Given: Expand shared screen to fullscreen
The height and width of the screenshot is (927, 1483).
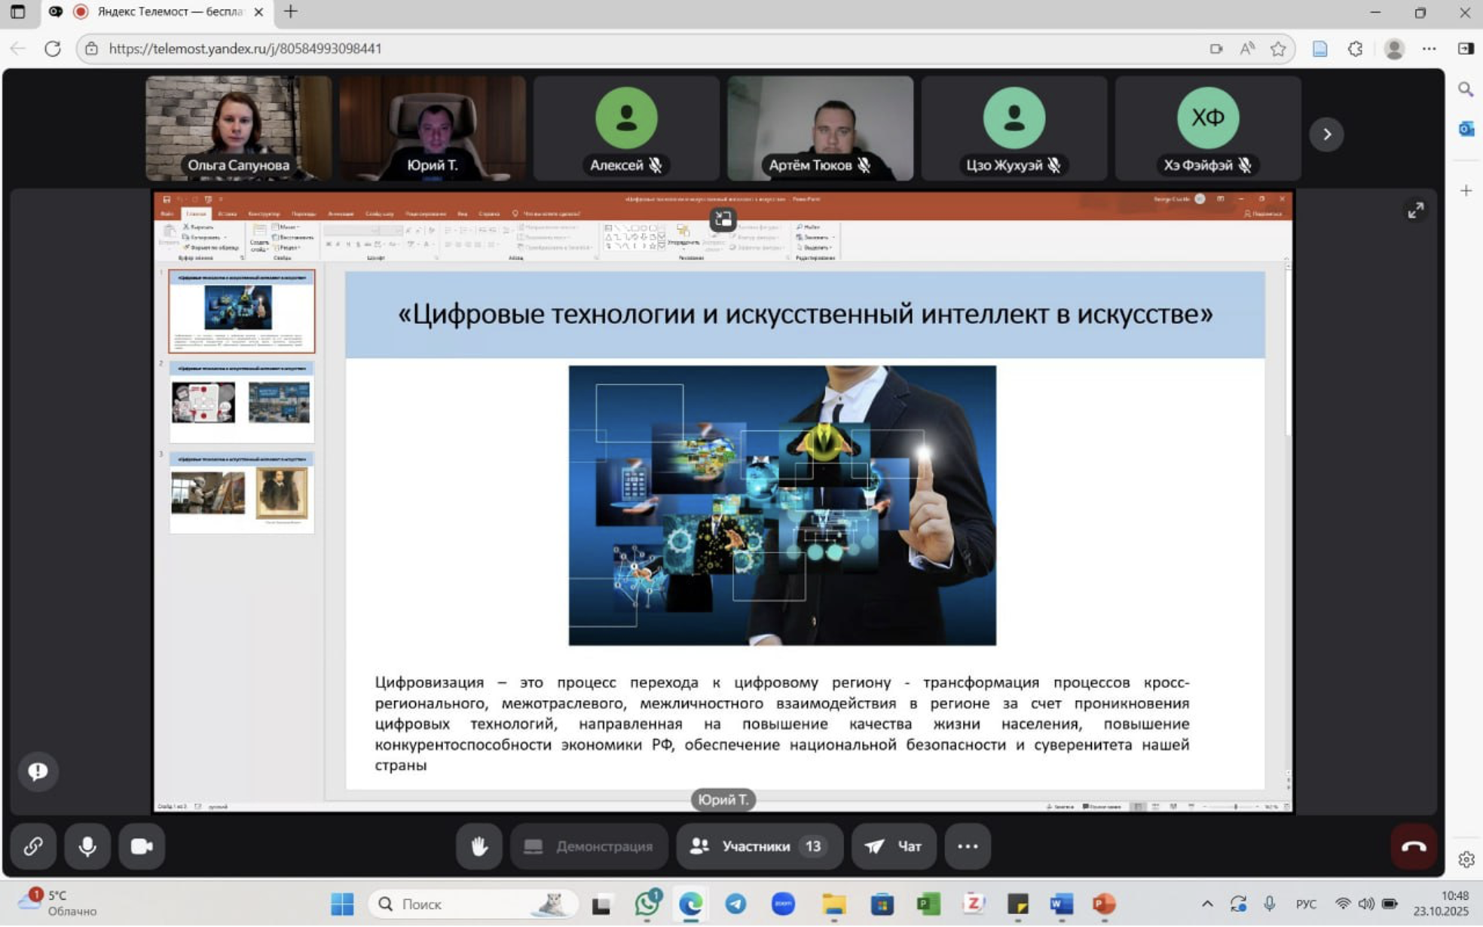Looking at the screenshot, I should point(1415,210).
